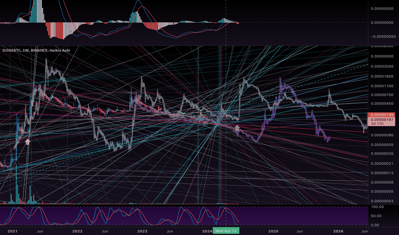Click the 2024 year label on time axis
Image resolution: width=399 pixels, height=235 pixels.
pos(207,231)
